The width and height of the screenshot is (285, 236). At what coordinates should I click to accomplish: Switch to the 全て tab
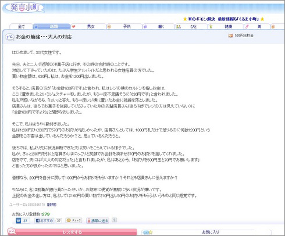point(21,26)
